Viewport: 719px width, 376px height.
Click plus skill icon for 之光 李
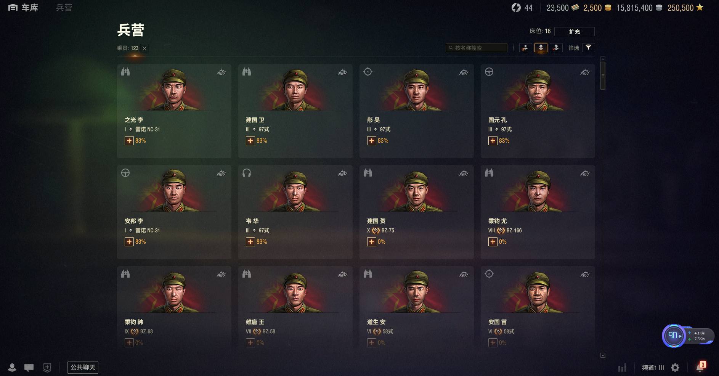point(129,141)
